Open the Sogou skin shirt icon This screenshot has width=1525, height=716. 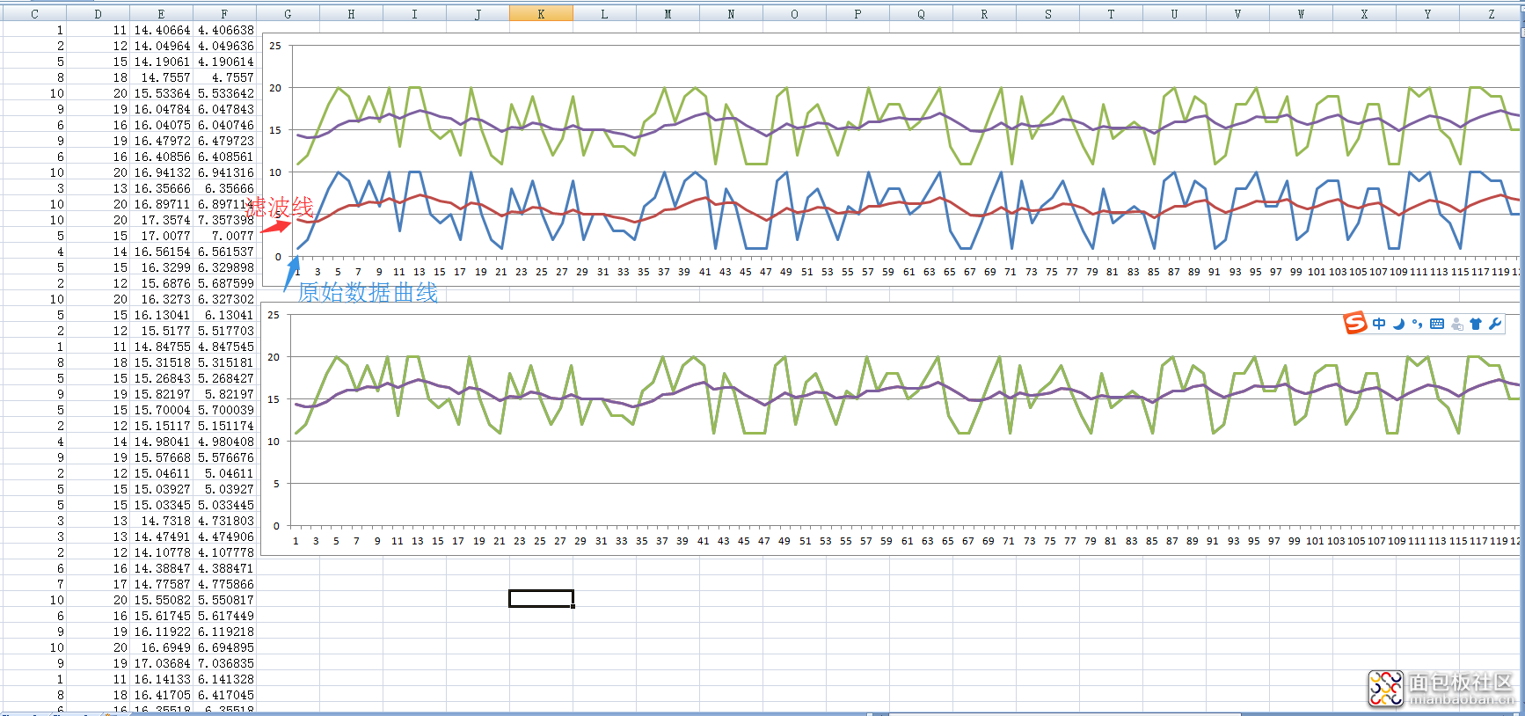(1476, 324)
